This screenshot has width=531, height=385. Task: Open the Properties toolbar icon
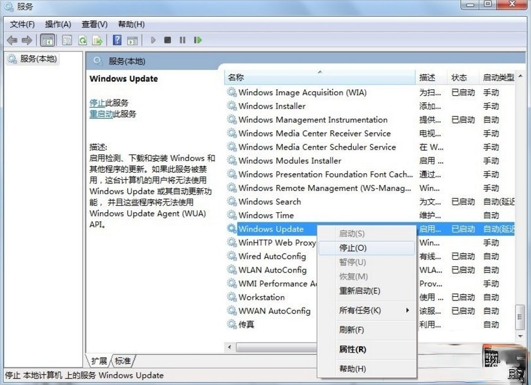click(67, 40)
